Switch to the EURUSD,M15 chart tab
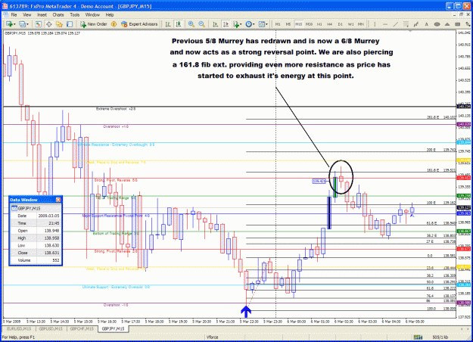The height and width of the screenshot is (342, 473). click(x=19, y=328)
